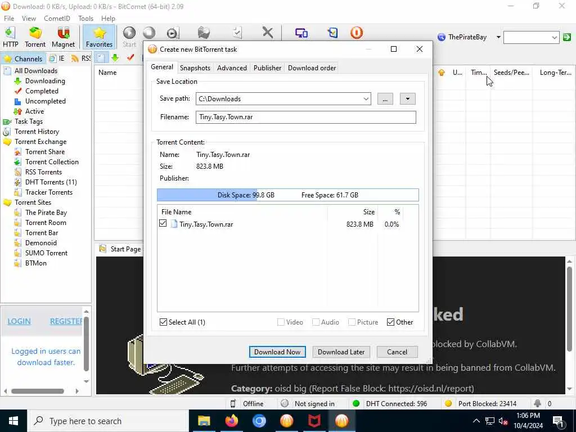Image resolution: width=576 pixels, height=432 pixels.
Task: Click the delete X toolbar icon
Action: coord(268,33)
